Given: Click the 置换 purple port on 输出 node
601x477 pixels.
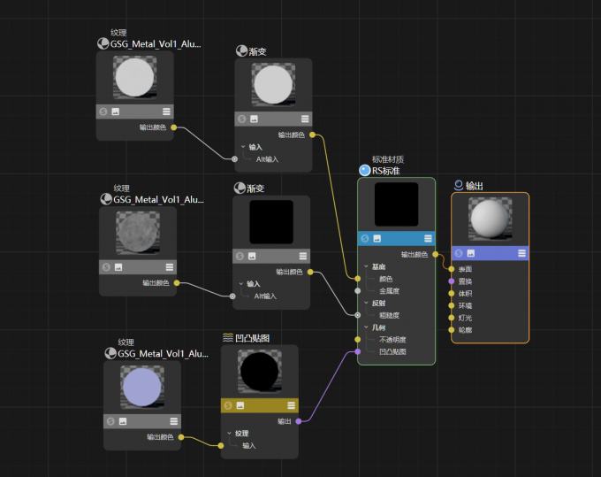Looking at the screenshot, I should click(452, 281).
